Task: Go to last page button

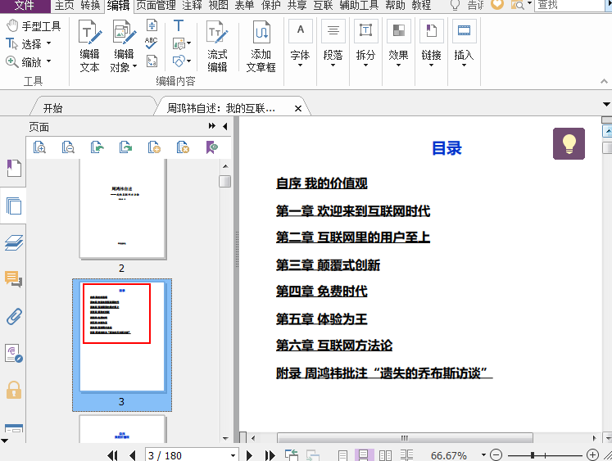Action: coord(270,455)
